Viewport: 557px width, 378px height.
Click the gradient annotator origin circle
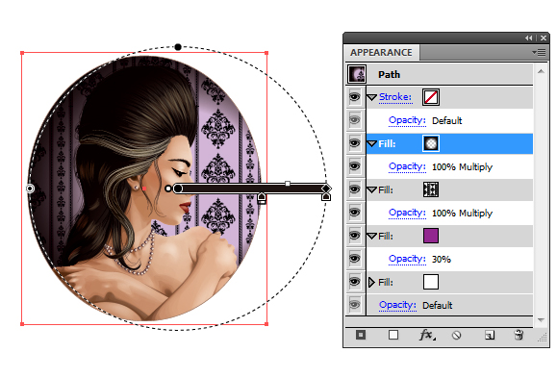tap(178, 189)
